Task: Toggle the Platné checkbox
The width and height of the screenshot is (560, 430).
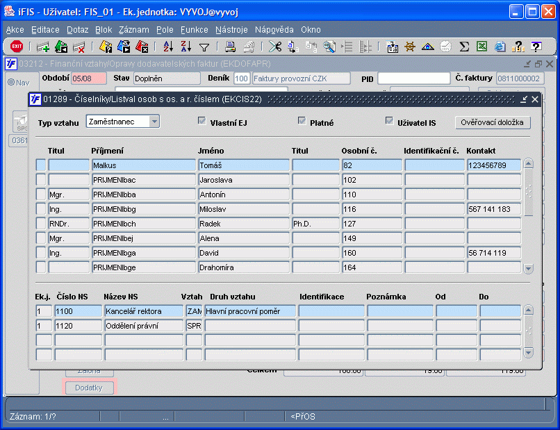Action: [x=302, y=122]
